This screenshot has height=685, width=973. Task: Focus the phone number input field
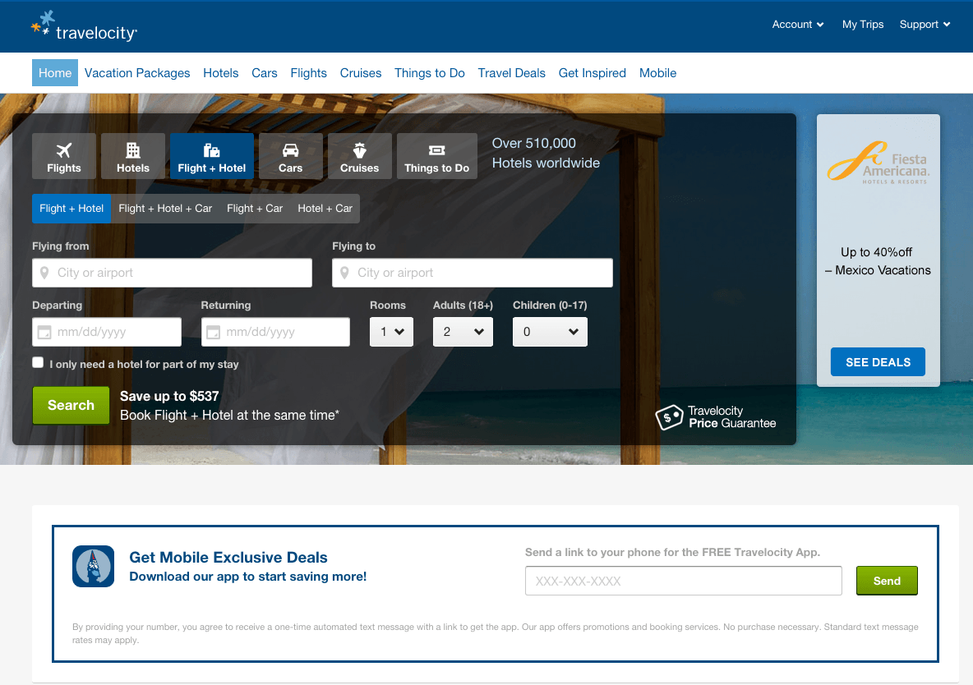pyautogui.click(x=683, y=581)
